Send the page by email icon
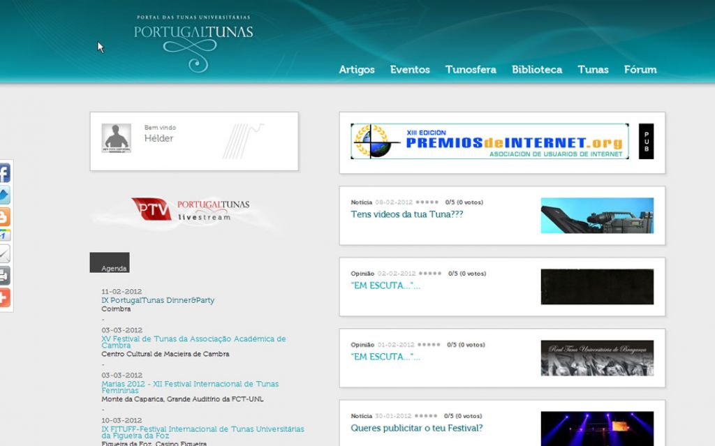Screen dimensions: 715x446 pyautogui.click(x=4, y=255)
